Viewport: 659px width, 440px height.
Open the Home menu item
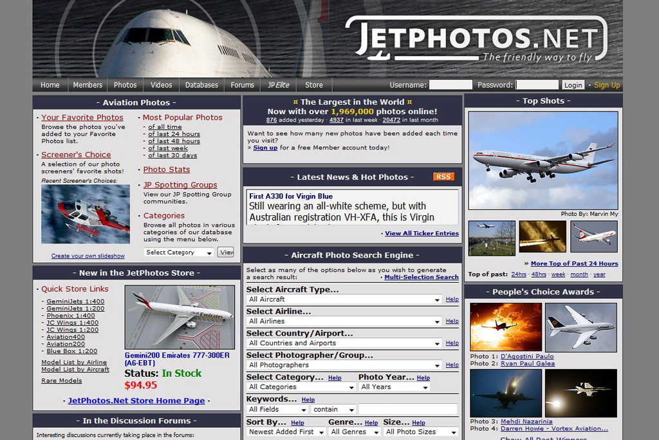tap(50, 85)
